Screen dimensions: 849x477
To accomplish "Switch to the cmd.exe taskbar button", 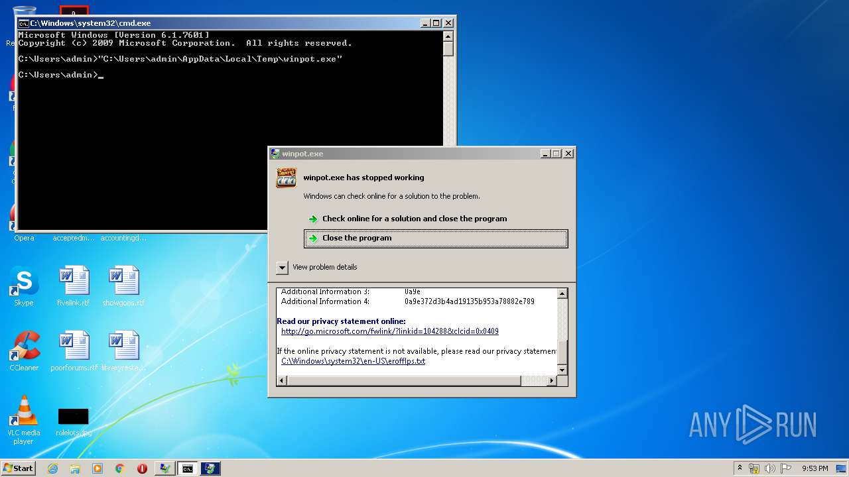I will (x=188, y=468).
